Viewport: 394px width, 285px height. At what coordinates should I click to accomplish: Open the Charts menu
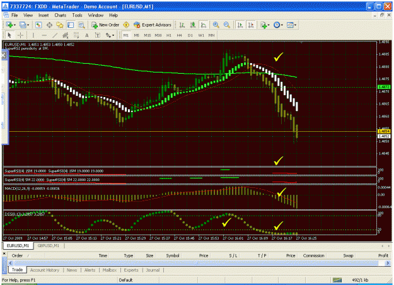[61, 15]
